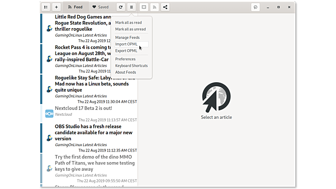This screenshot has height=189, width=336.
Task: Open the share article icon
Action: click(x=165, y=7)
